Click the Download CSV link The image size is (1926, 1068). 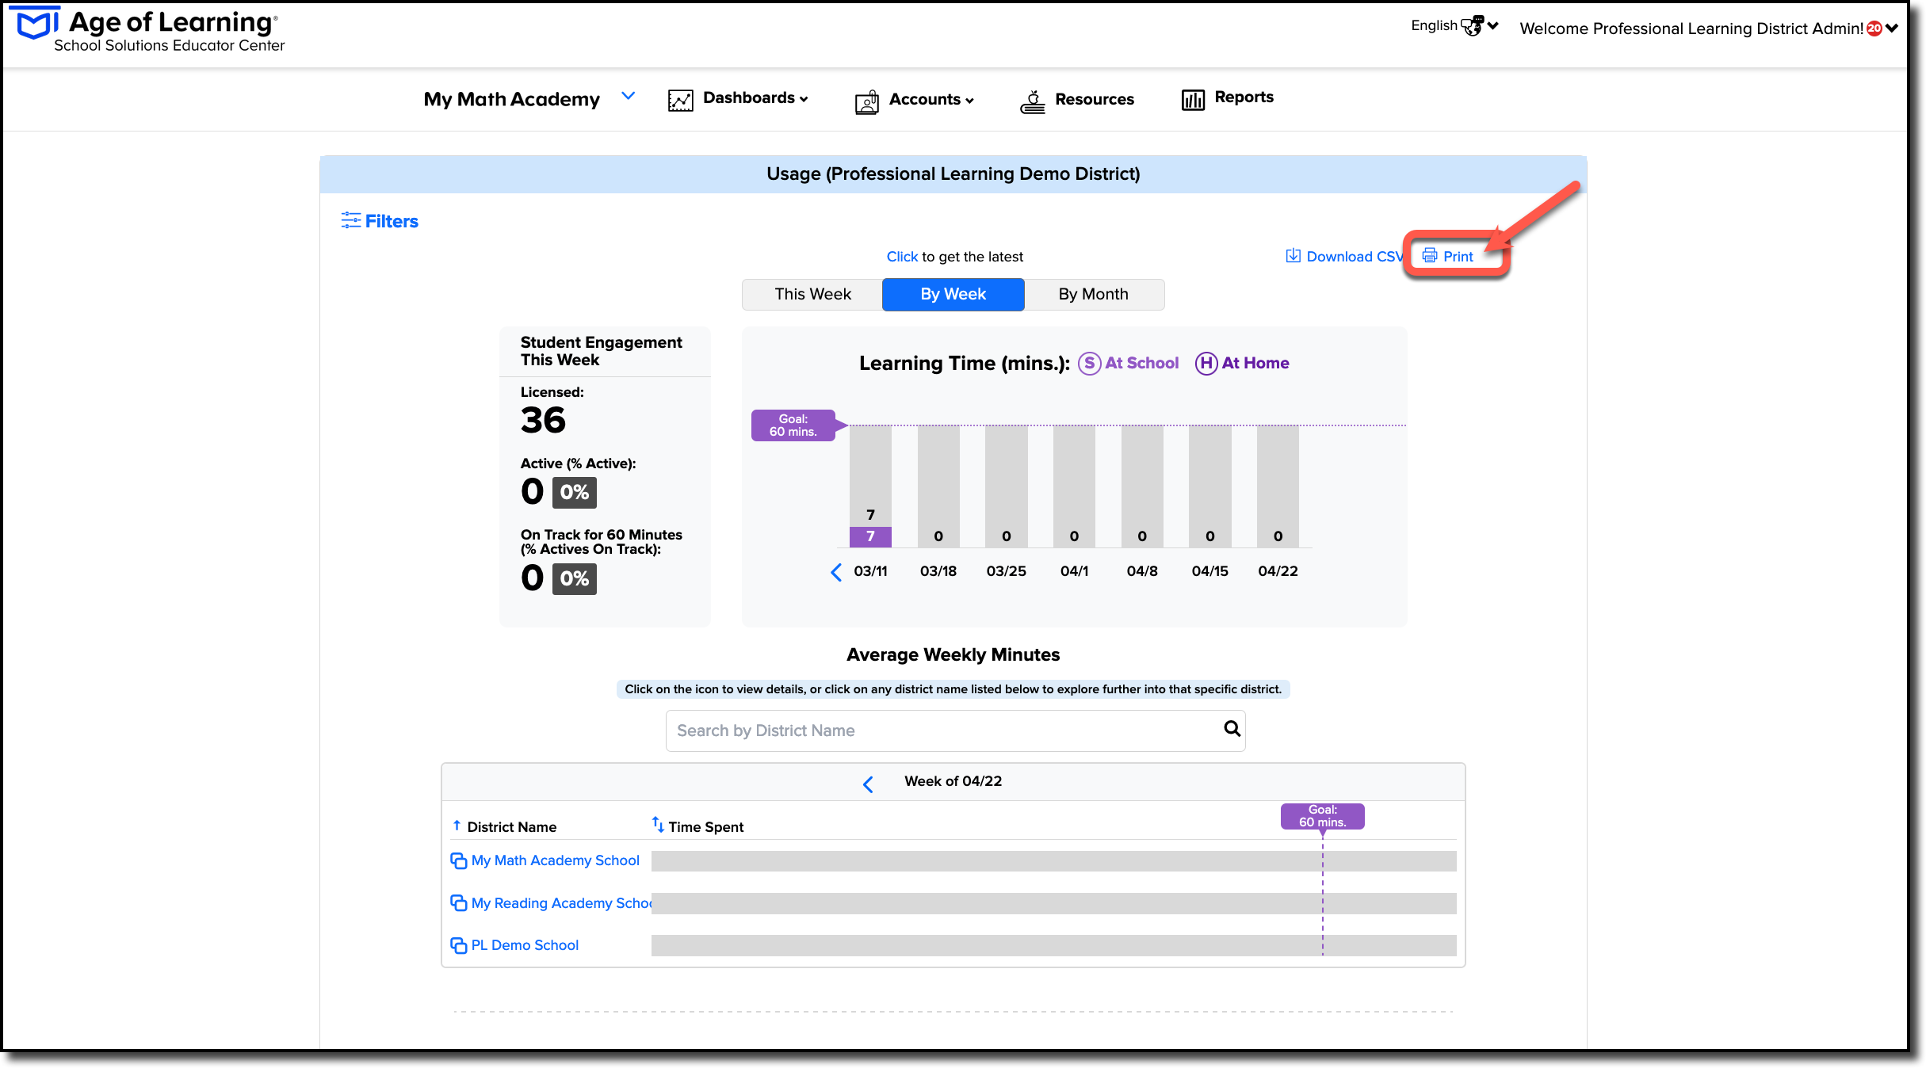[x=1355, y=257]
